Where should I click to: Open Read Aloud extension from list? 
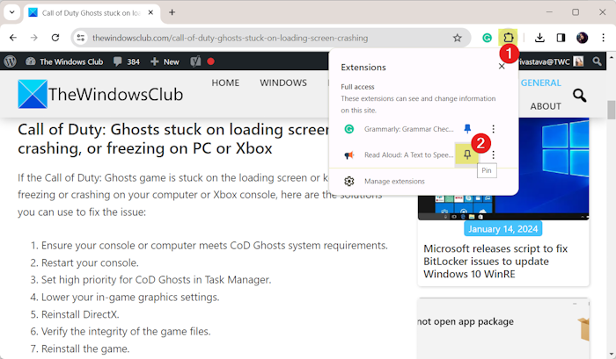coord(399,154)
